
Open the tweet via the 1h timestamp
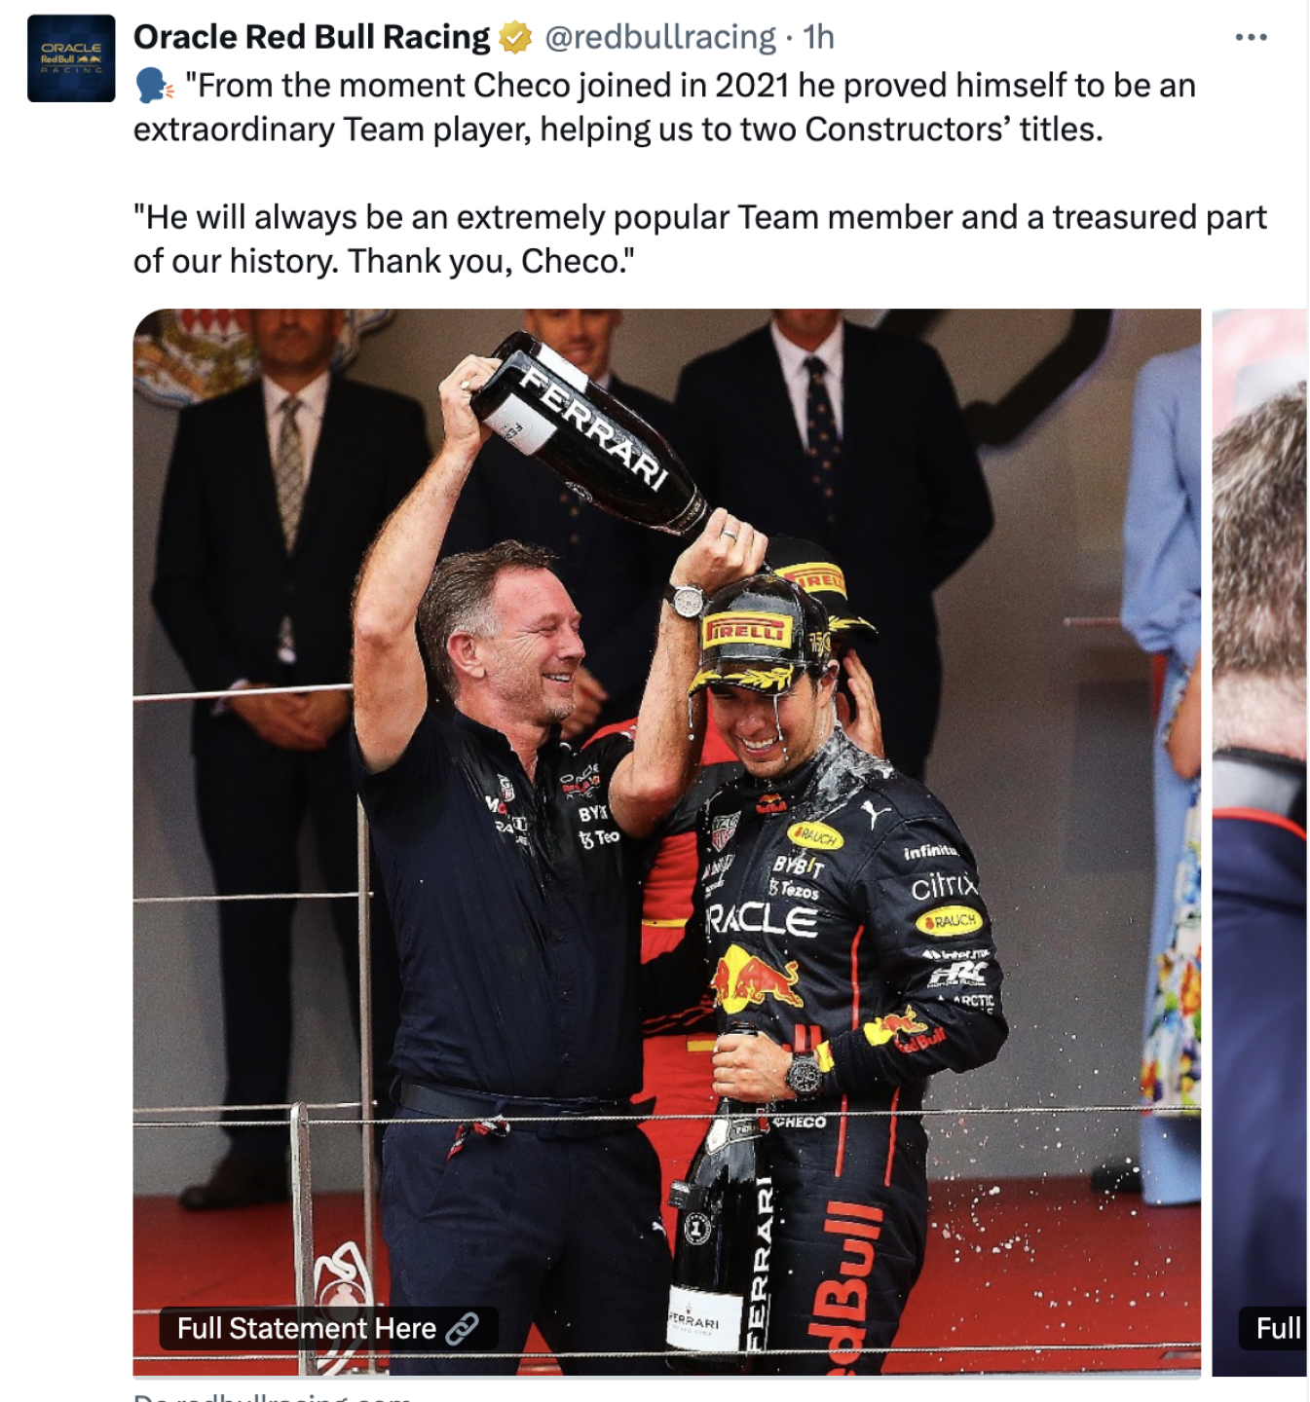tap(818, 37)
